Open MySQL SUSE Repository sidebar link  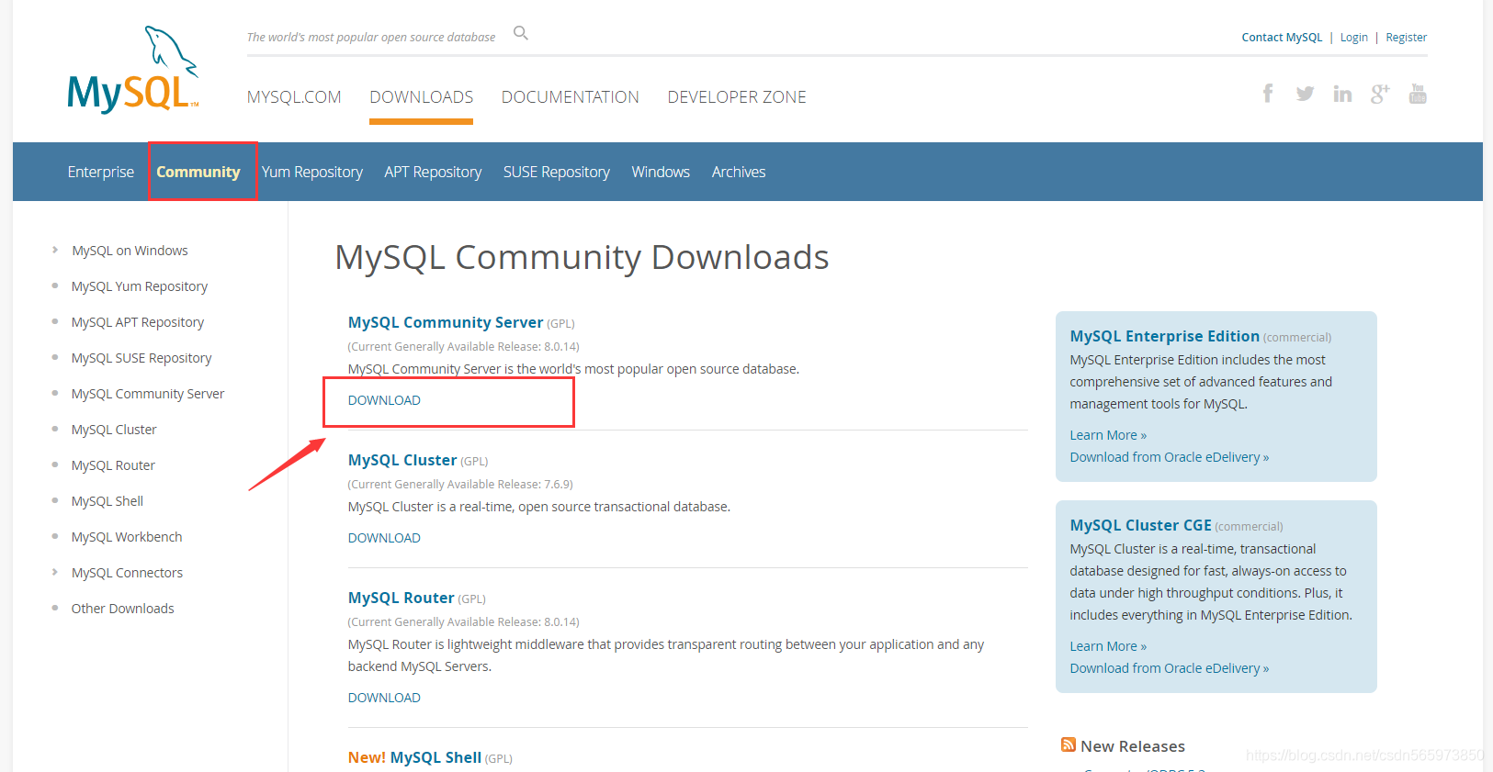coord(141,358)
